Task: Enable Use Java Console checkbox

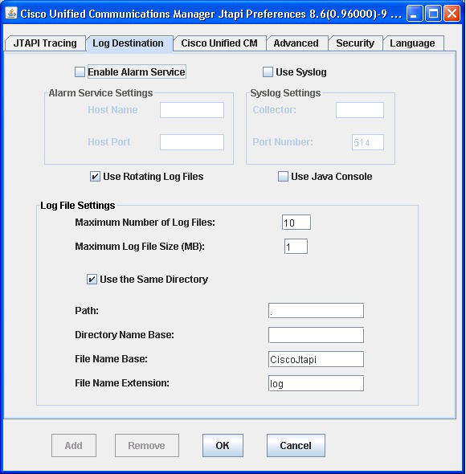Action: coord(283,176)
